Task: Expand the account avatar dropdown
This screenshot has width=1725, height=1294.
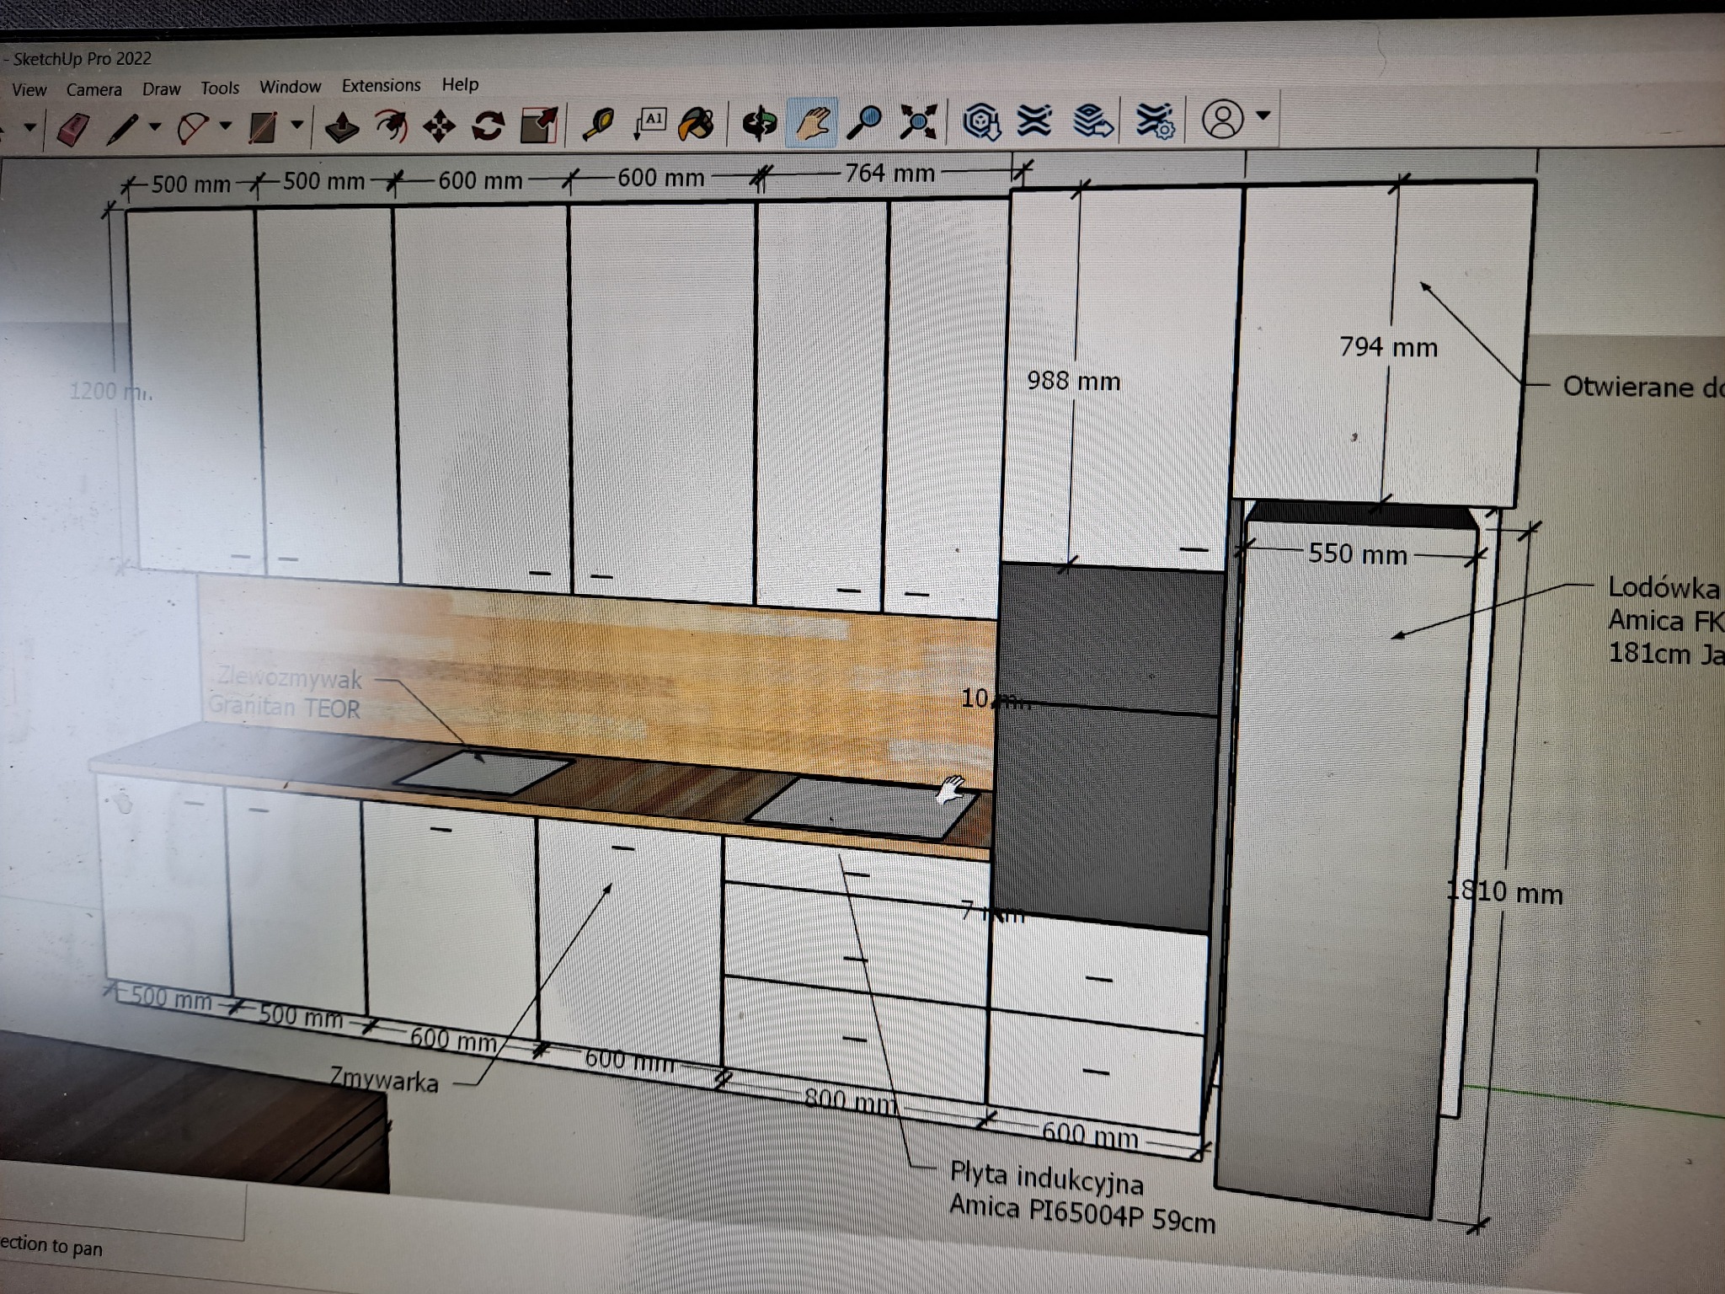Action: click(1262, 120)
